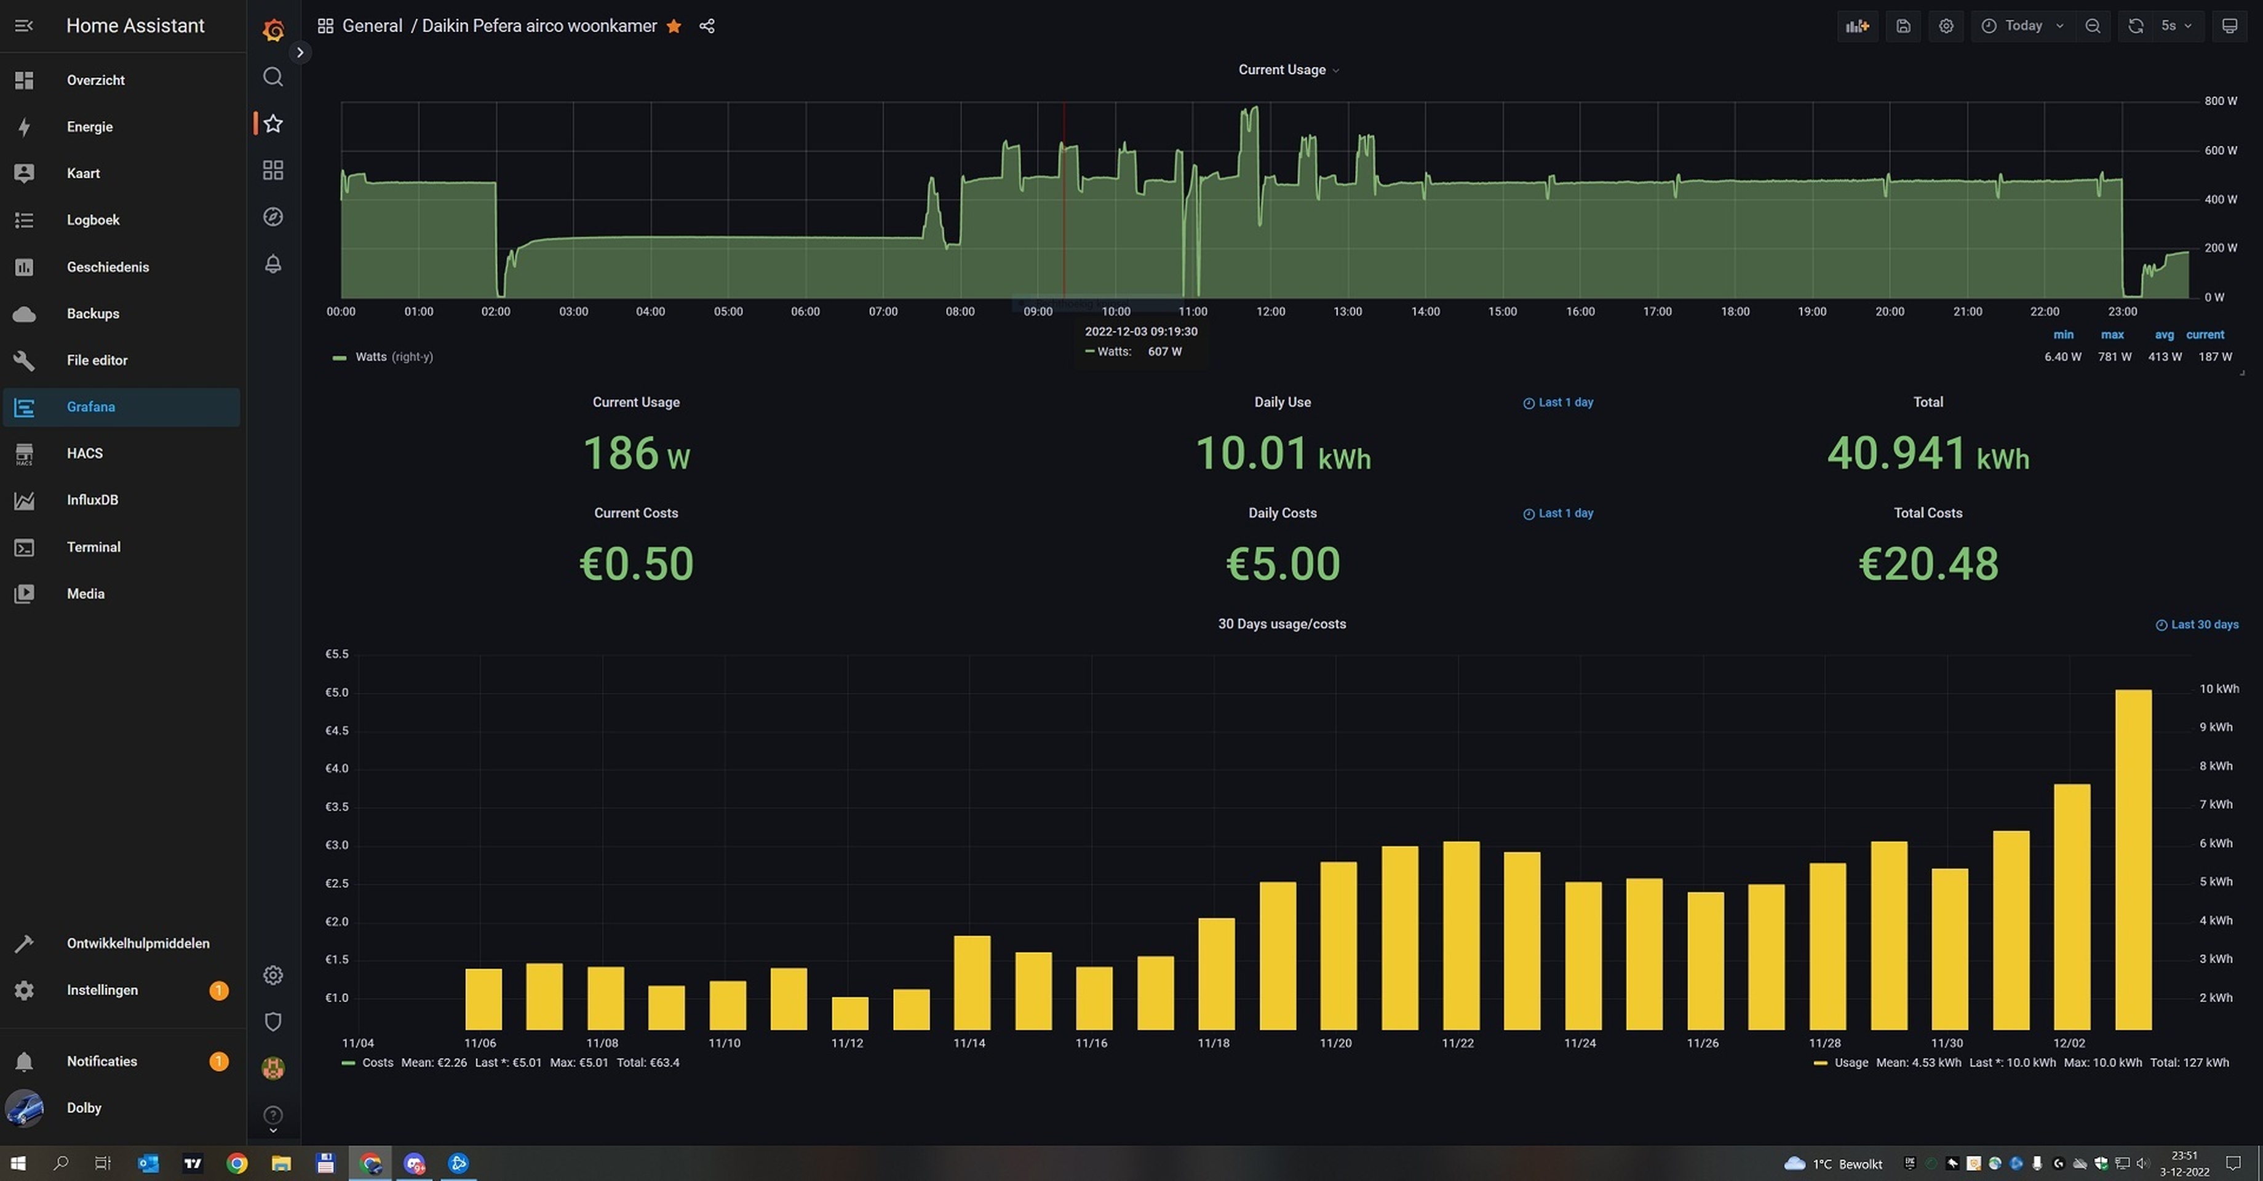Open the 5s refresh interval dropdown
The image size is (2263, 1181).
coord(2175,26)
